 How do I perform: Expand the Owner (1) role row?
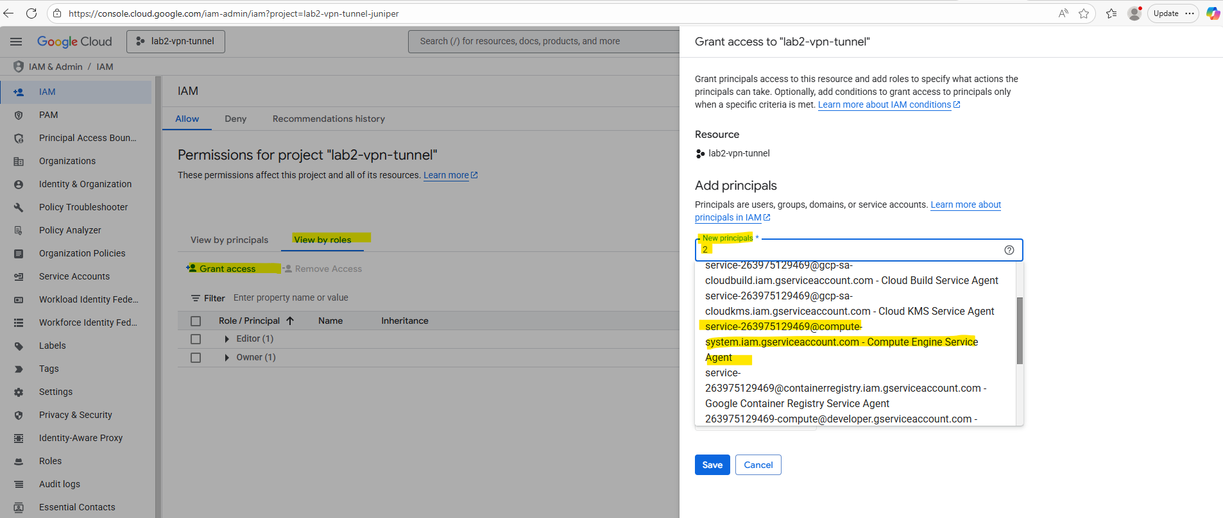pyautogui.click(x=227, y=358)
